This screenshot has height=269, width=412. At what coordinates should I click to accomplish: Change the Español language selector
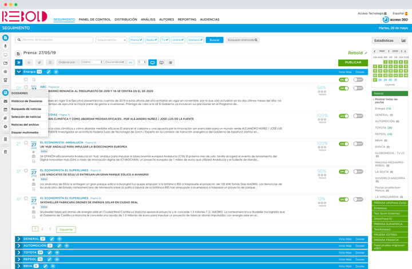pos(400,13)
